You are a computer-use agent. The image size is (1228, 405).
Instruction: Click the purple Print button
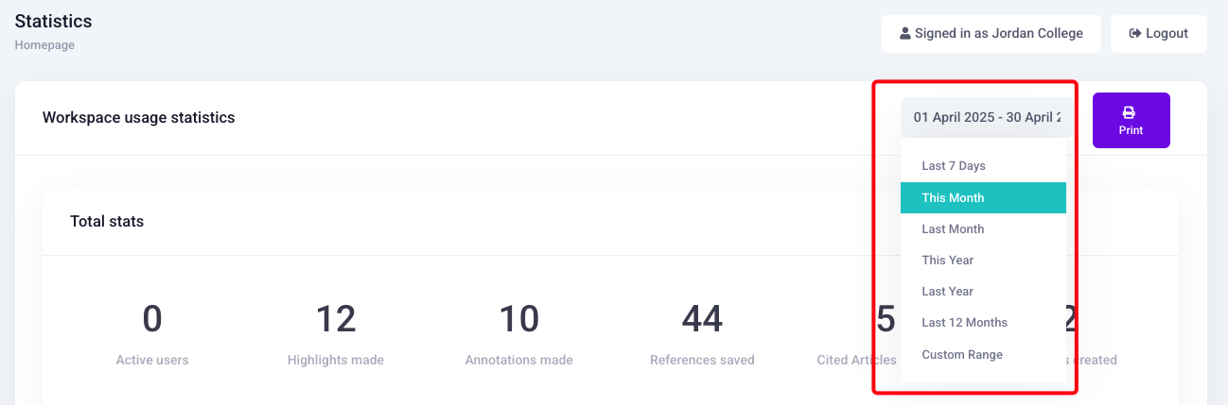1131,120
